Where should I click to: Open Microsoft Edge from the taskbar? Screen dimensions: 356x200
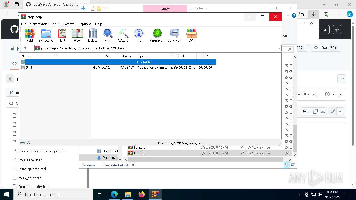114,194
